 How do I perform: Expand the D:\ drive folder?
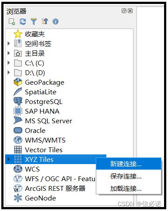point(9,72)
